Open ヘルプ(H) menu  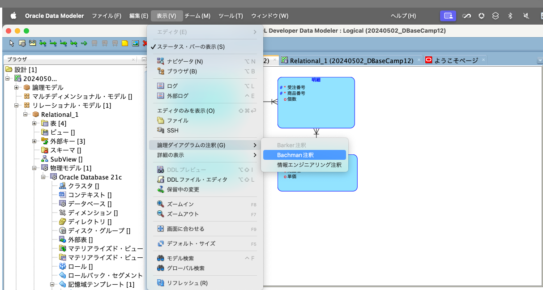click(x=403, y=16)
